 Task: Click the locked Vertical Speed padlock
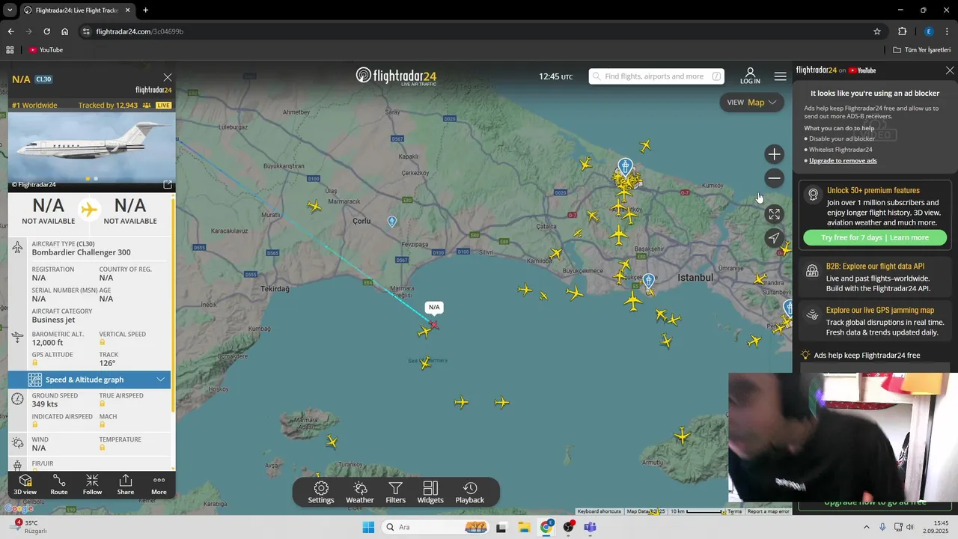[103, 343]
